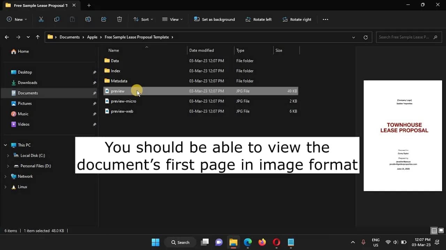This screenshot has height=250, width=446.
Task: Toggle the details view in the status bar
Action: pos(434,230)
